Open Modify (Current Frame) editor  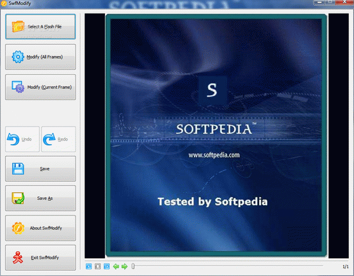[x=41, y=88]
